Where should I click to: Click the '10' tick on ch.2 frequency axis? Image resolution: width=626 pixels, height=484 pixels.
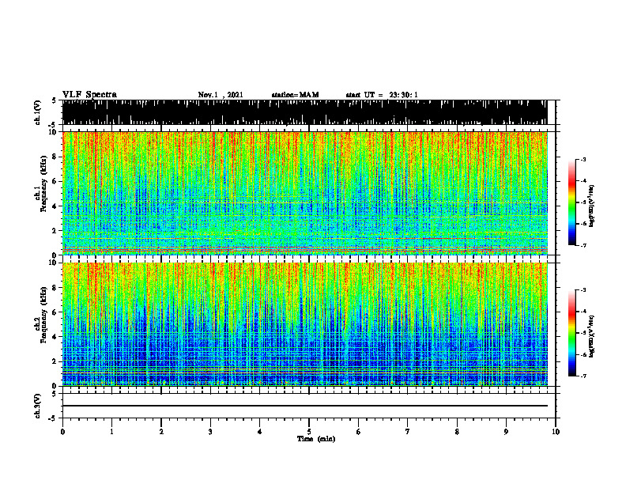[x=53, y=263]
